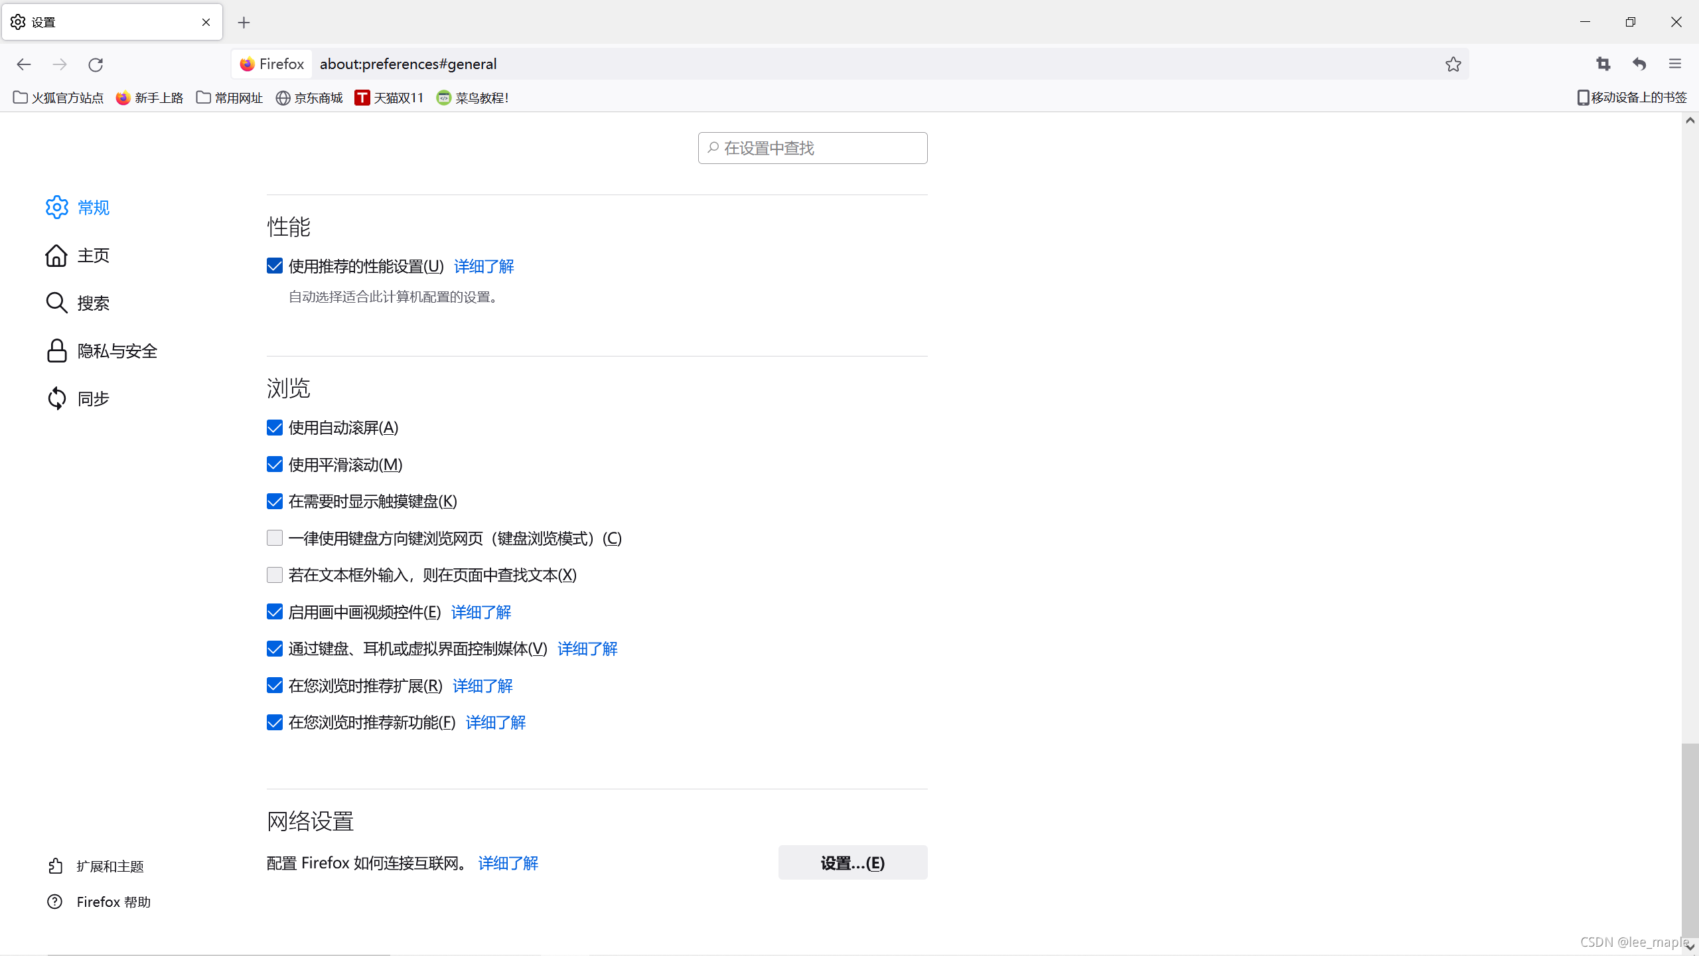
Task: Open the 常用网址 bookmarks folder
Action: [230, 98]
